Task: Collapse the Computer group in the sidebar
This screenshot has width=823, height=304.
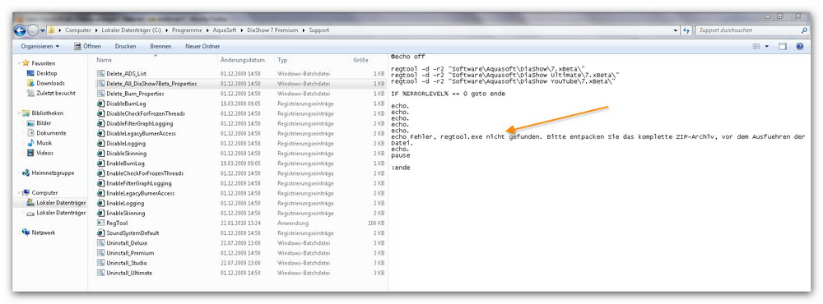Action: [20, 192]
